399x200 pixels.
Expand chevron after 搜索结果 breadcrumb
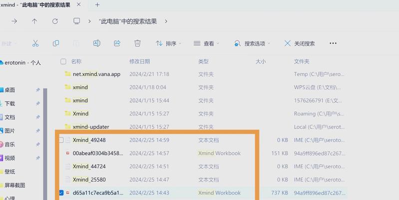(x=166, y=21)
